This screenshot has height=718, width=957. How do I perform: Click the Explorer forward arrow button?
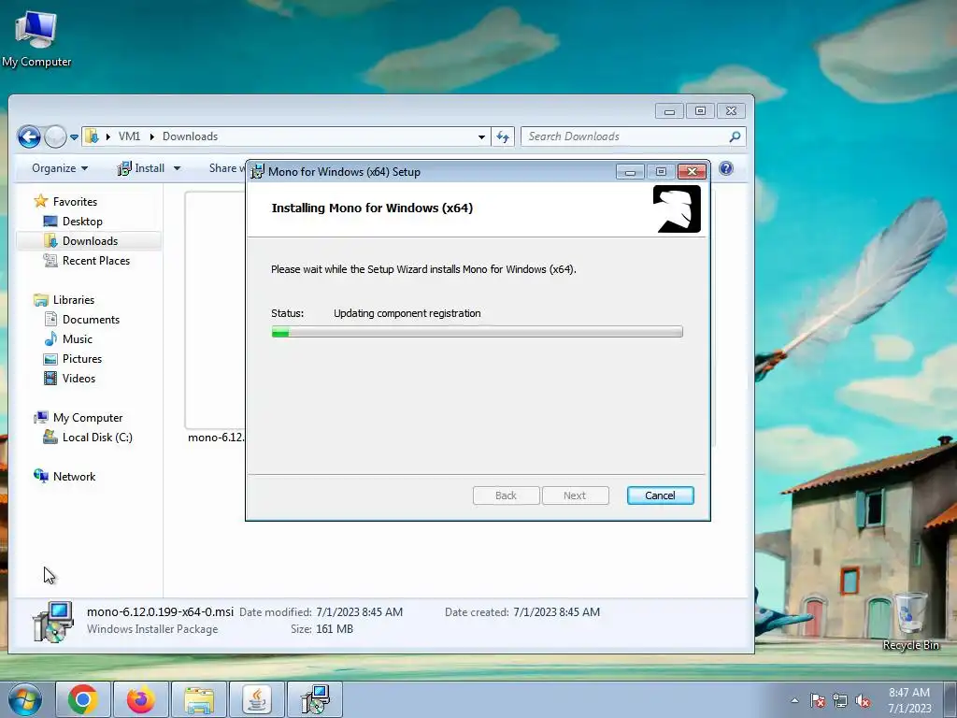coord(55,136)
